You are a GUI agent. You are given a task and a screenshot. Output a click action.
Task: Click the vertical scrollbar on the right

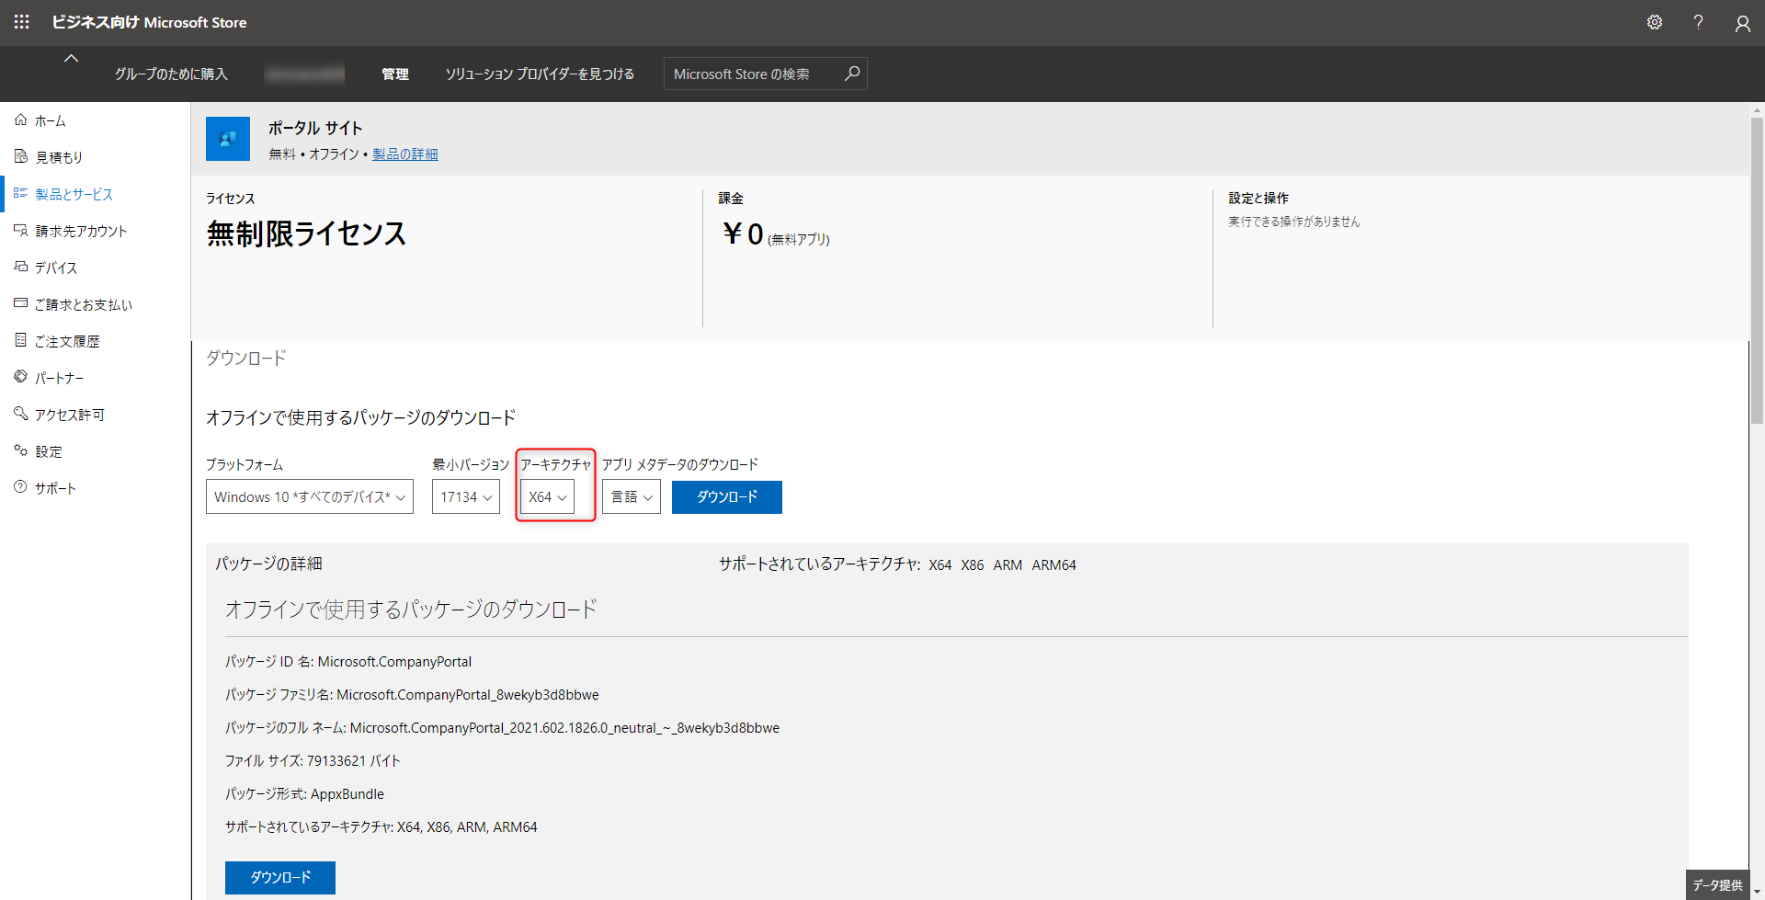[1757, 276]
